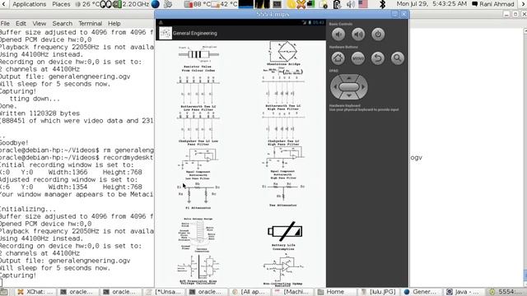Click DPAD left arrow in emulator

(x=334, y=87)
